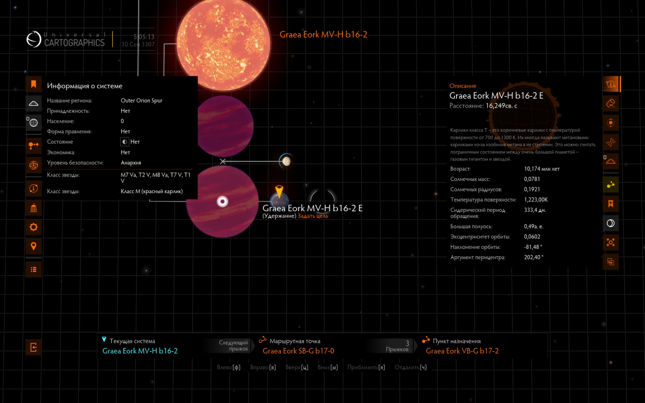
Task: Click destination Graea Eork VB-G b17-2
Action: 462,351
